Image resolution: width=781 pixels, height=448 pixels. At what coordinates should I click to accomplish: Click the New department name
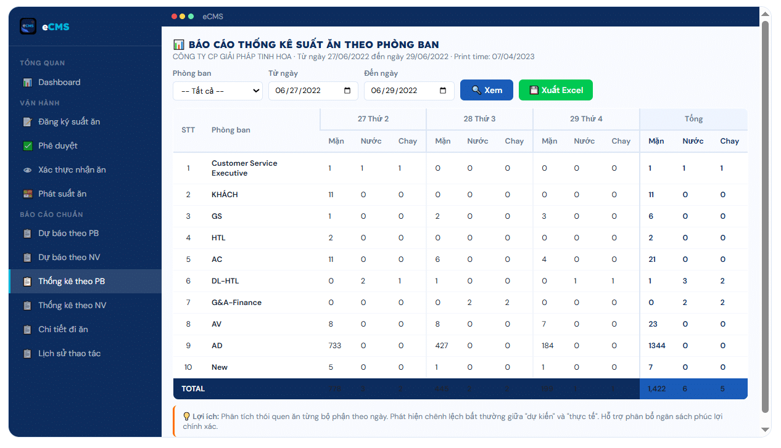tap(220, 367)
